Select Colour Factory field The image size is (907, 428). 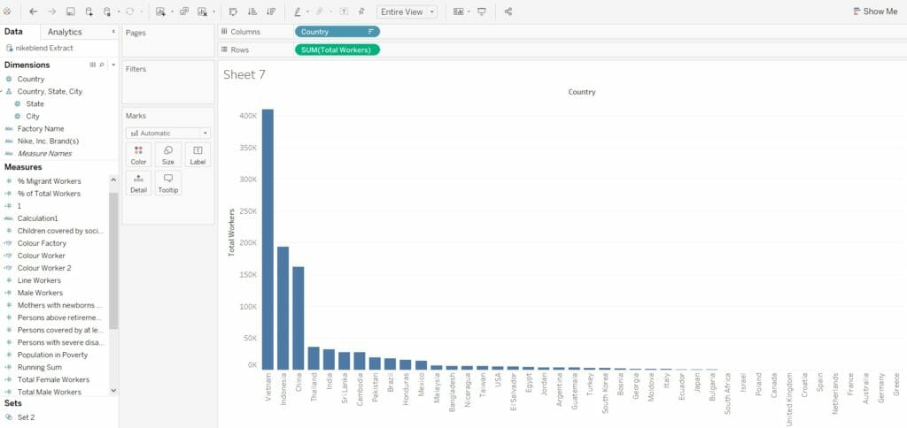click(42, 243)
